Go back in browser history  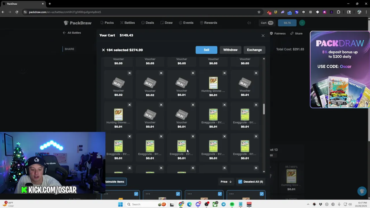point(3,12)
